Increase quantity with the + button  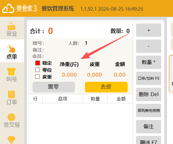click(x=148, y=30)
